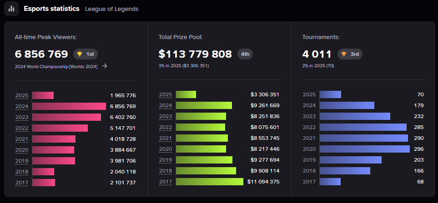The width and height of the screenshot is (438, 203).
Task: Click the trophy icon in 1st badge
Action: [x=80, y=54]
